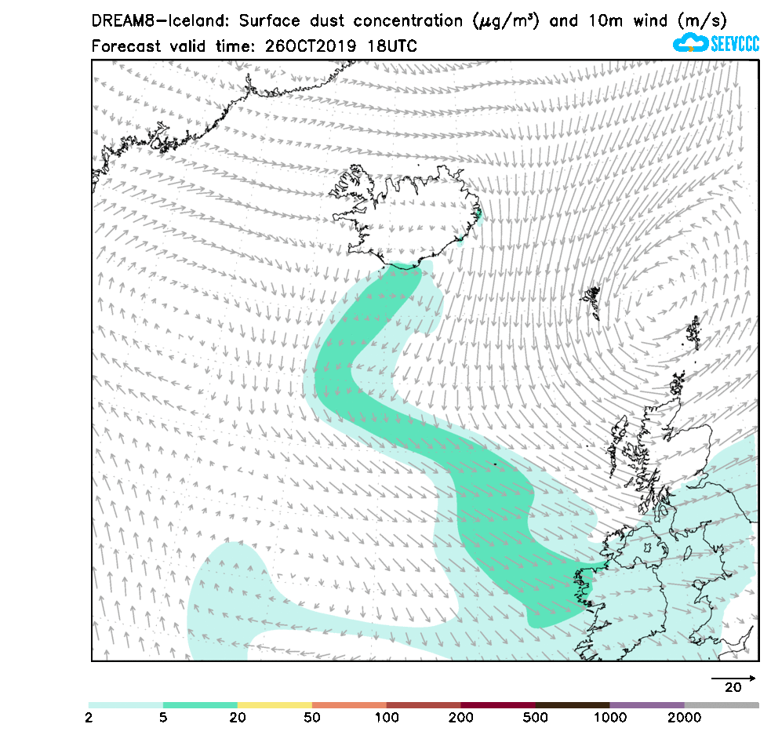
Task: Click the dark maroon legend color segment
Action: (x=498, y=705)
